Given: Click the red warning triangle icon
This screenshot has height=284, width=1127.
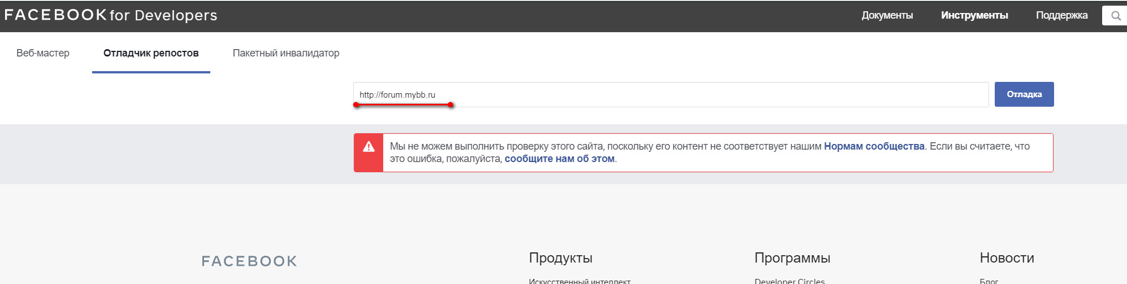Looking at the screenshot, I should pyautogui.click(x=369, y=147).
